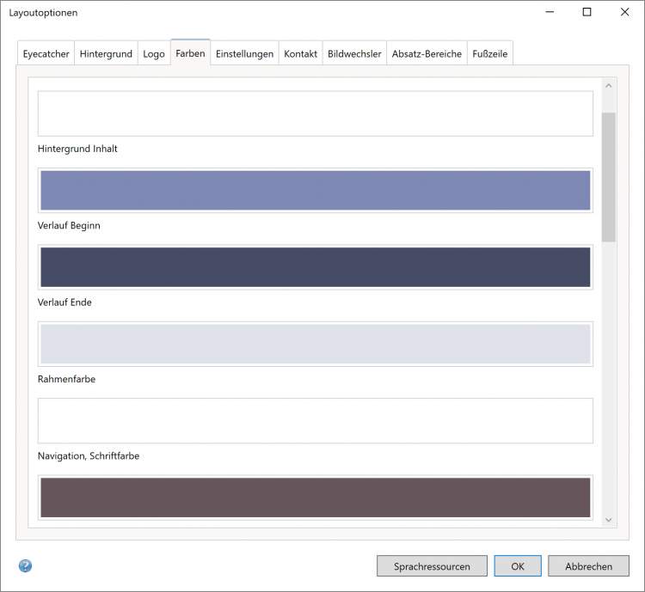This screenshot has height=592, width=645.
Task: Click the scrollbar up arrow
Action: click(609, 85)
